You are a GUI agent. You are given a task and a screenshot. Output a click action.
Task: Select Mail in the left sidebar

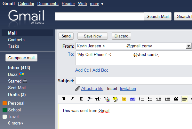point(28,33)
